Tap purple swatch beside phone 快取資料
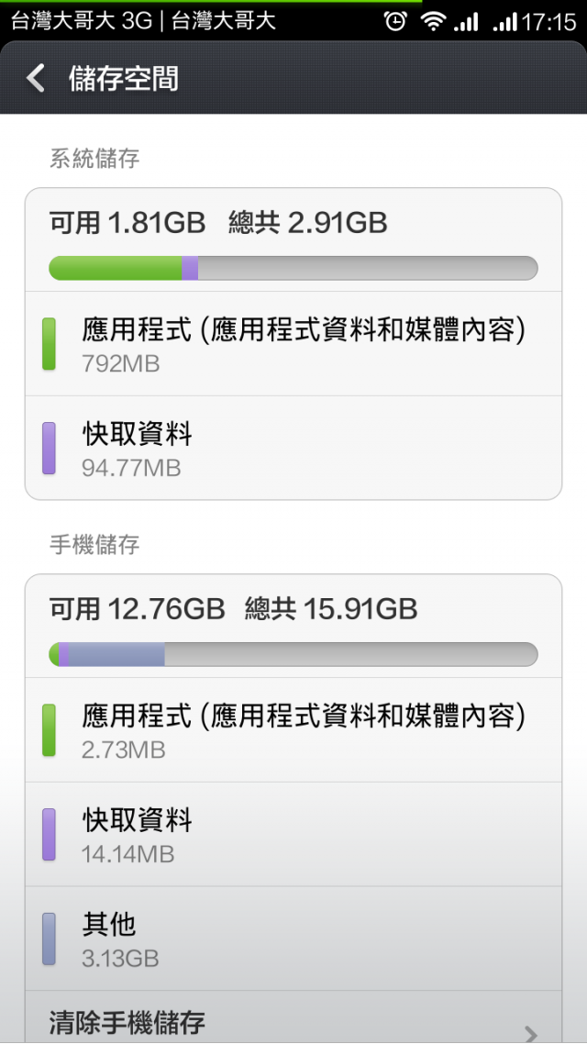The height and width of the screenshot is (1044, 587). point(49,835)
